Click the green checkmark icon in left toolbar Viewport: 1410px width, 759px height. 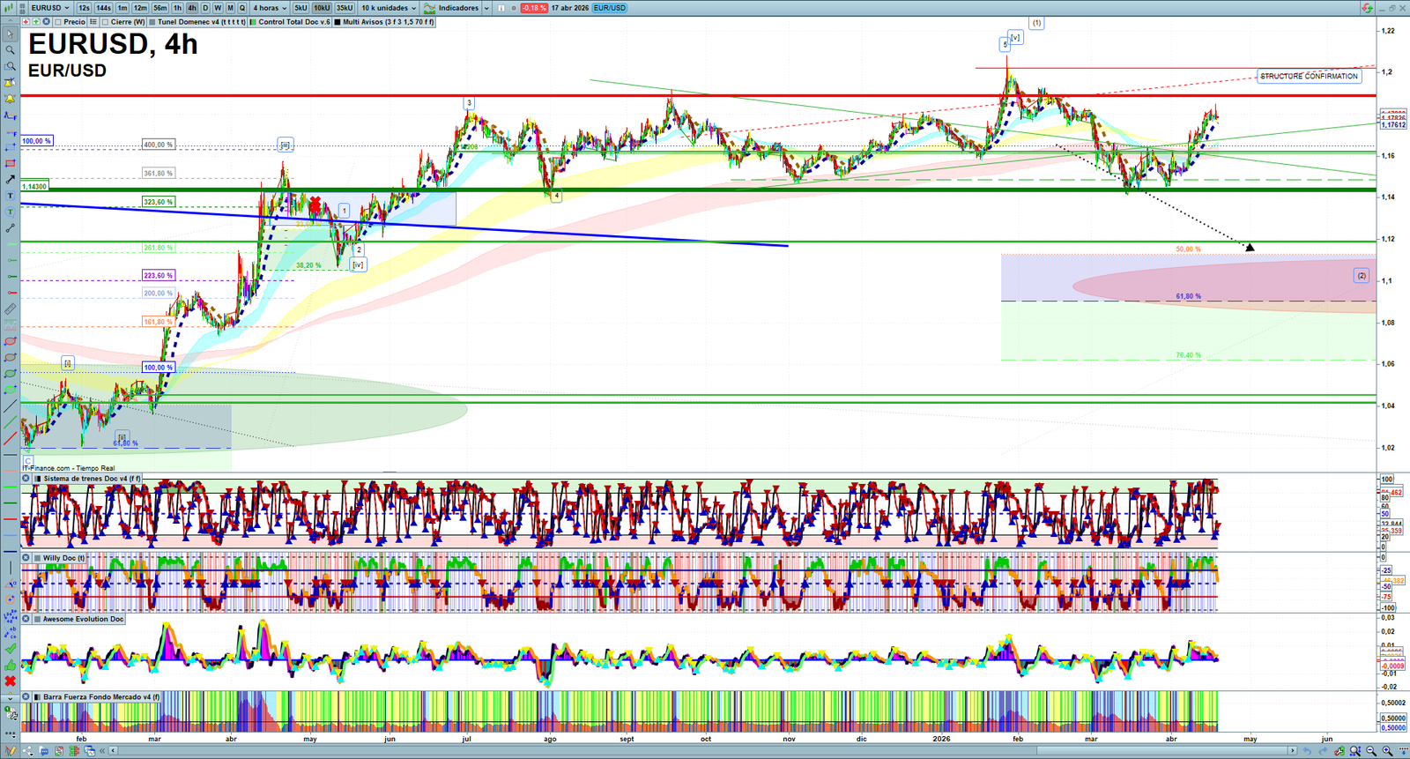(x=10, y=650)
